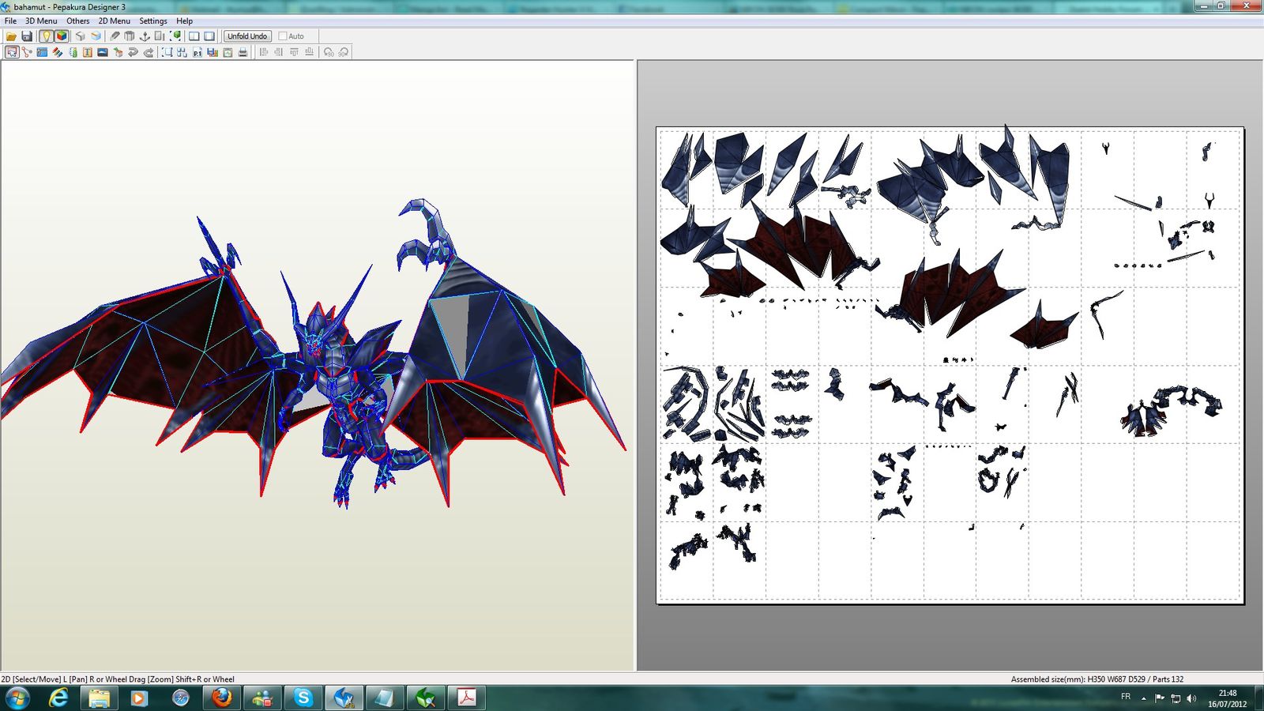Open Skype from the taskbar

pos(303,698)
